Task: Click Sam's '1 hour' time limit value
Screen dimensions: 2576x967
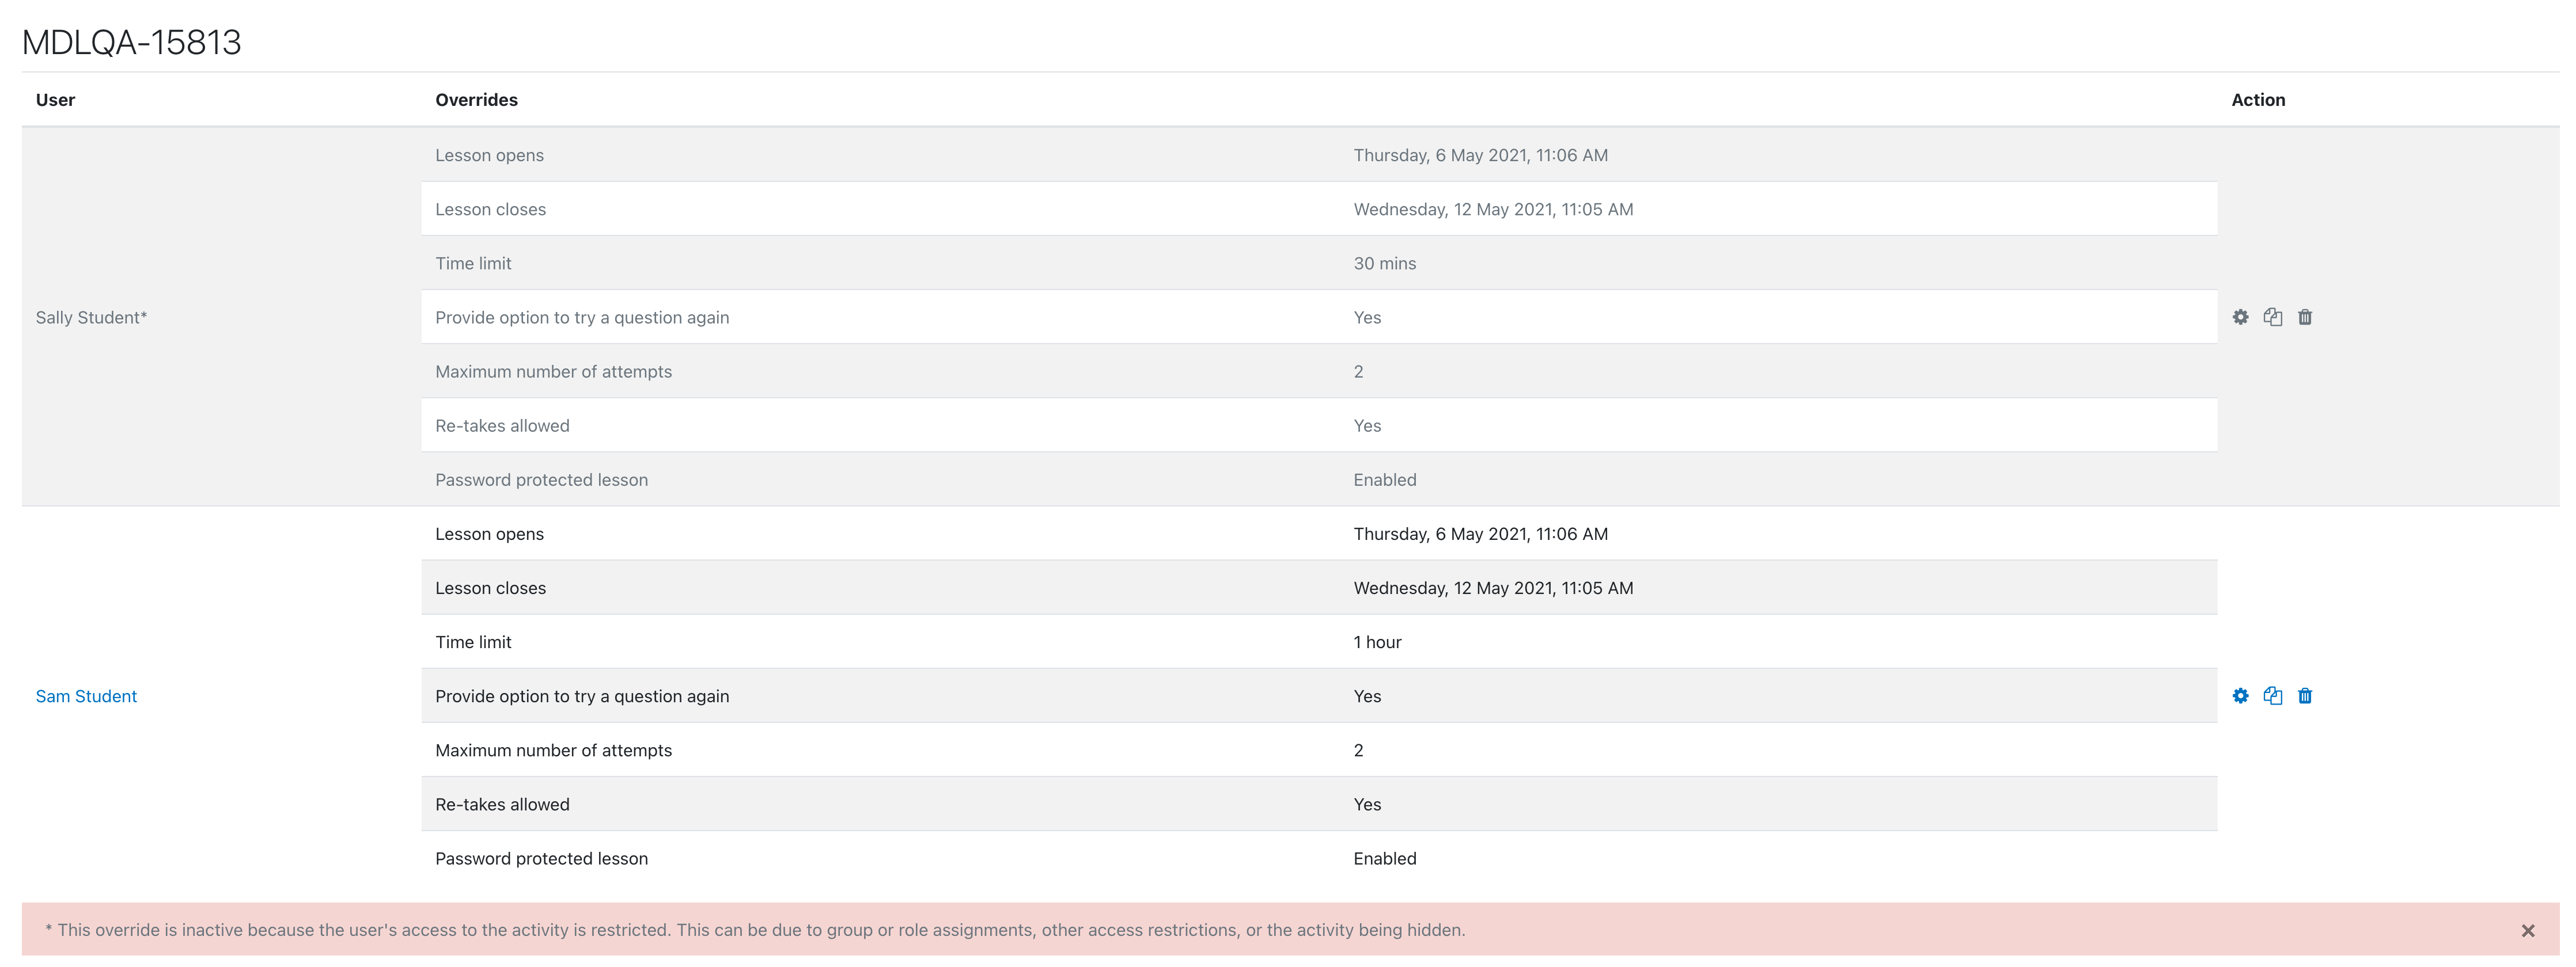Action: pyautogui.click(x=1377, y=641)
